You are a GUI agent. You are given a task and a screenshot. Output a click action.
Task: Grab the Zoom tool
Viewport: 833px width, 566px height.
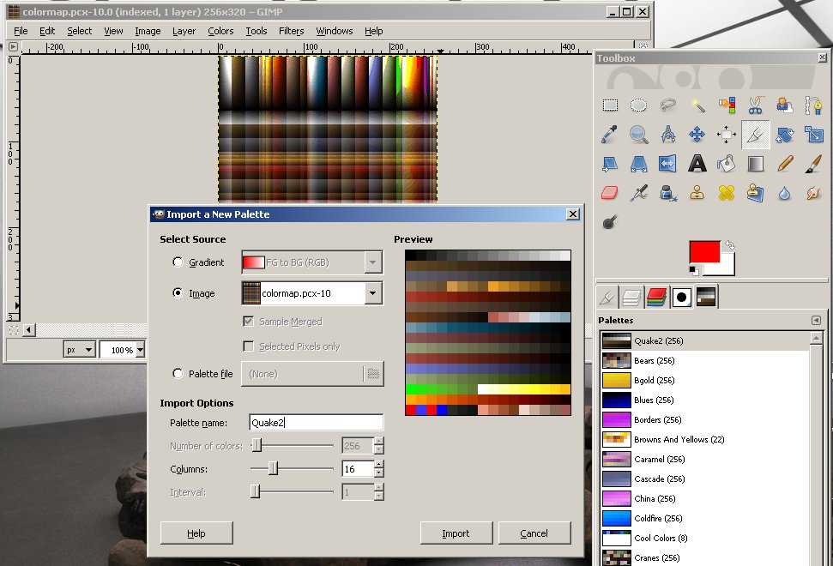(x=638, y=135)
